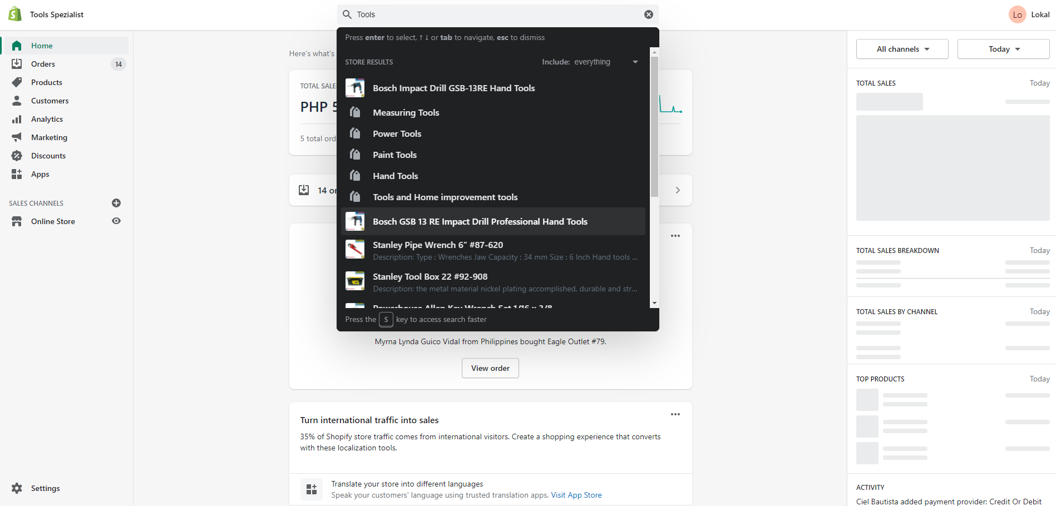Open the apps icon beside Translate your store
The height and width of the screenshot is (506, 1056).
point(312,489)
